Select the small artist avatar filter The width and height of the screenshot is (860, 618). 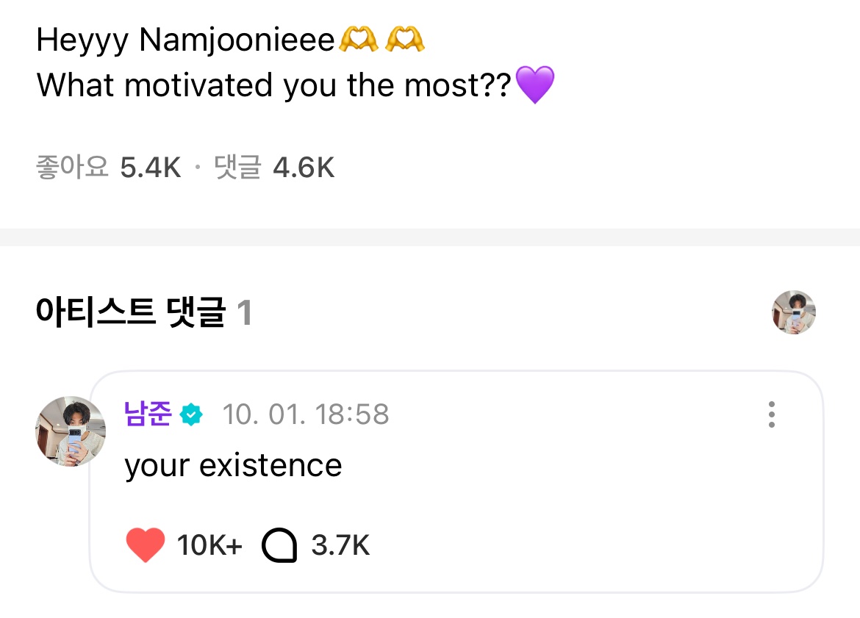coord(794,312)
